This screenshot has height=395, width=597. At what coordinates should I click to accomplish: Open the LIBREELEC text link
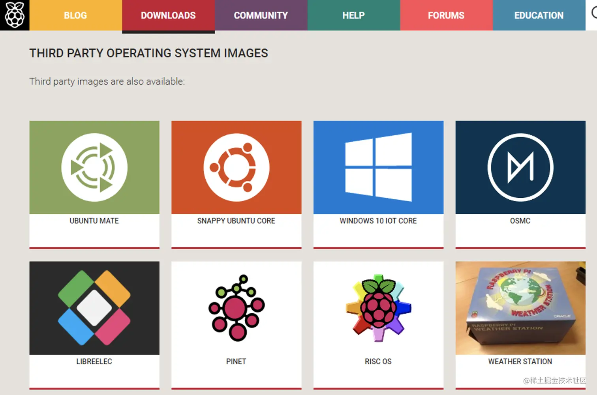pyautogui.click(x=94, y=361)
